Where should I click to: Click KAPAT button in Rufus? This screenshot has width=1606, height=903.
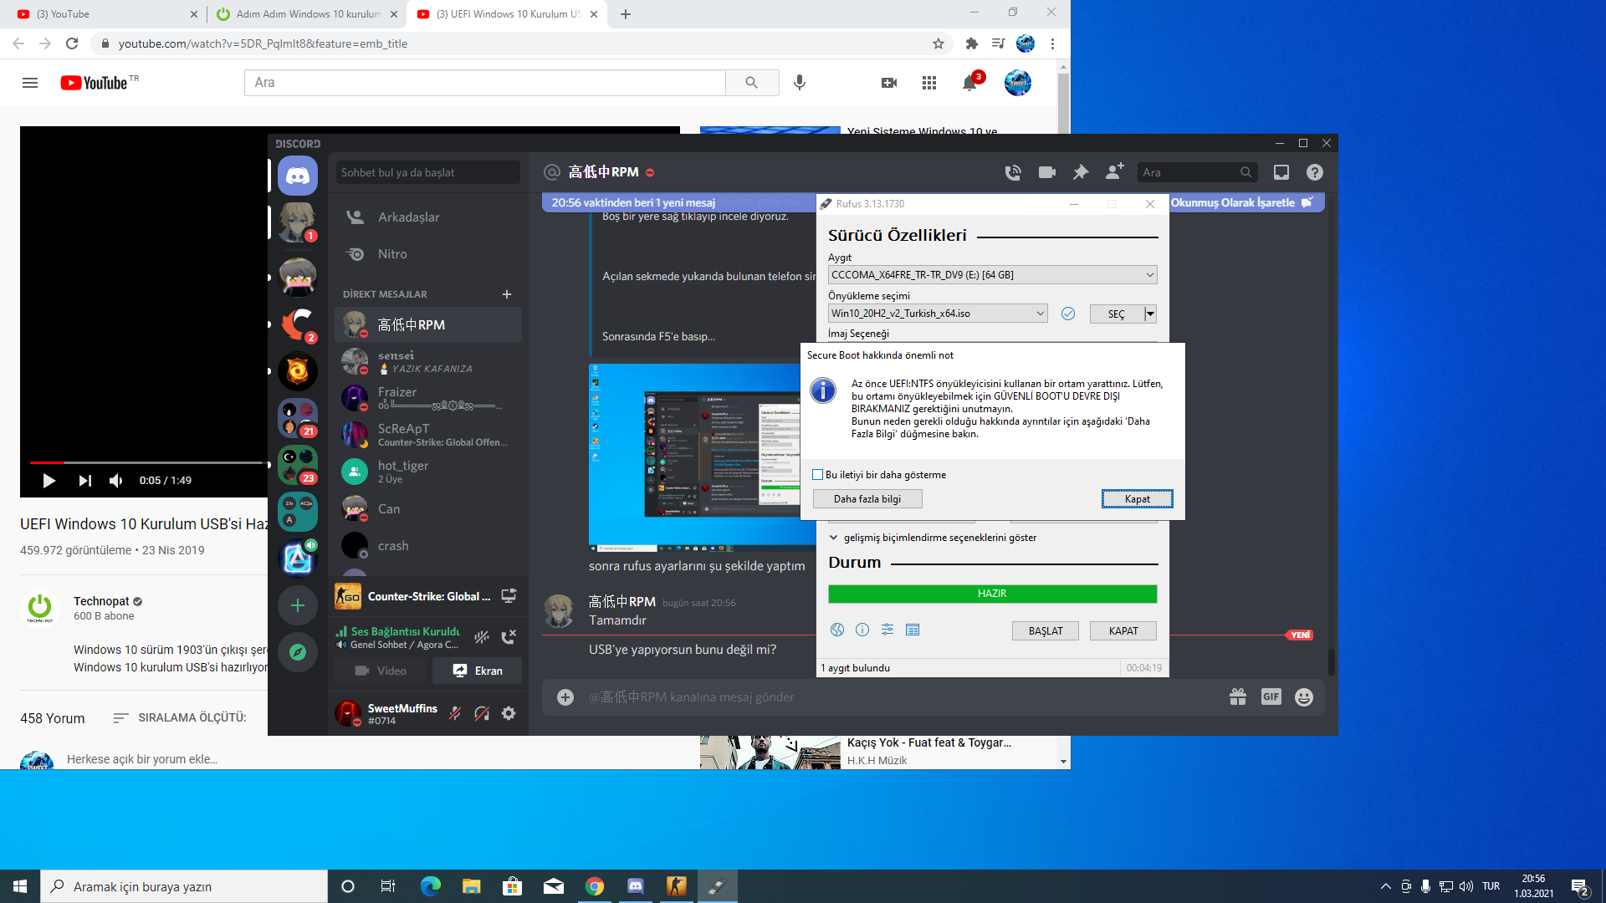pyautogui.click(x=1123, y=631)
